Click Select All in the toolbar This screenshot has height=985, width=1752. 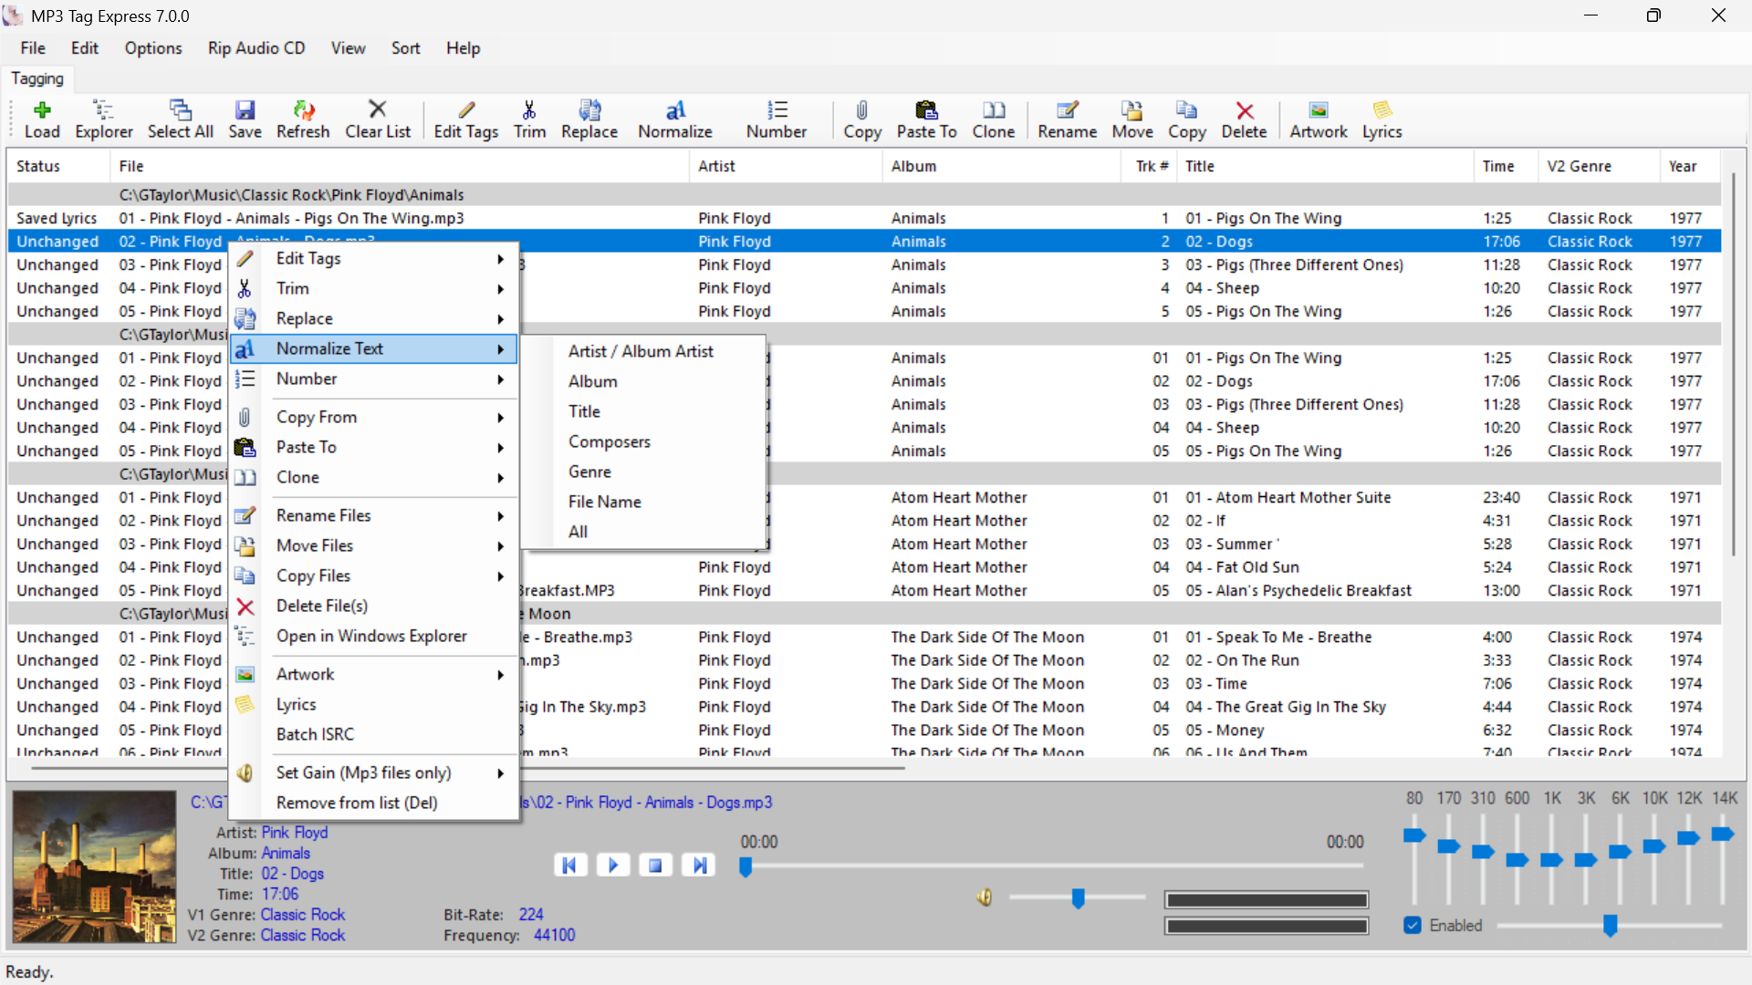pos(180,119)
